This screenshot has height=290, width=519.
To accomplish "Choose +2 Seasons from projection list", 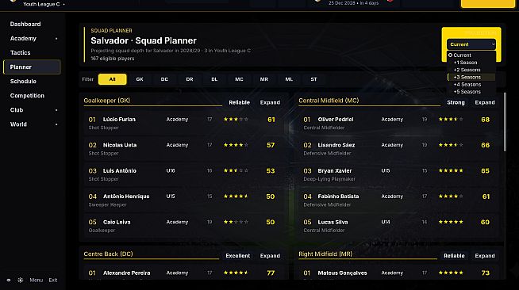I will (x=471, y=70).
